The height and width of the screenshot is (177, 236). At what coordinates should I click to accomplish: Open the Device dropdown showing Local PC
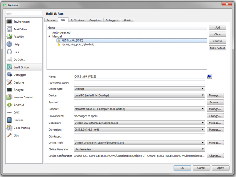tap(139, 95)
